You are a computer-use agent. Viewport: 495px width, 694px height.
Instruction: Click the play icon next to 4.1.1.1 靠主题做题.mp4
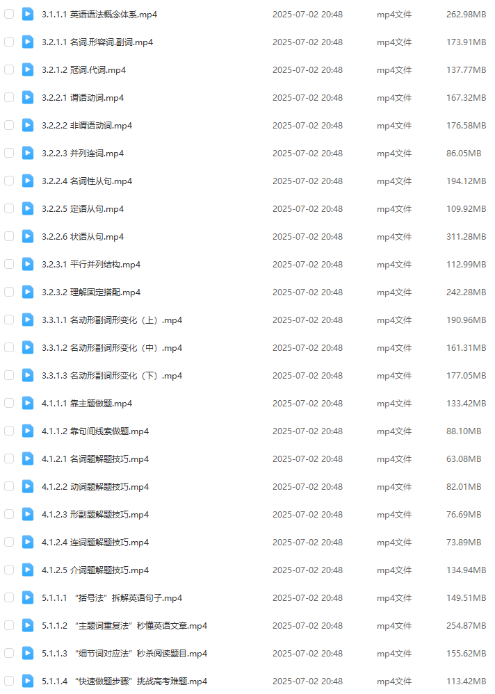(x=28, y=403)
